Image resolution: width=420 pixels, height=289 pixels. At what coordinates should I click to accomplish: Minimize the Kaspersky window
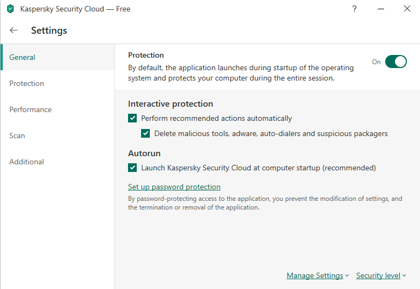[381, 9]
